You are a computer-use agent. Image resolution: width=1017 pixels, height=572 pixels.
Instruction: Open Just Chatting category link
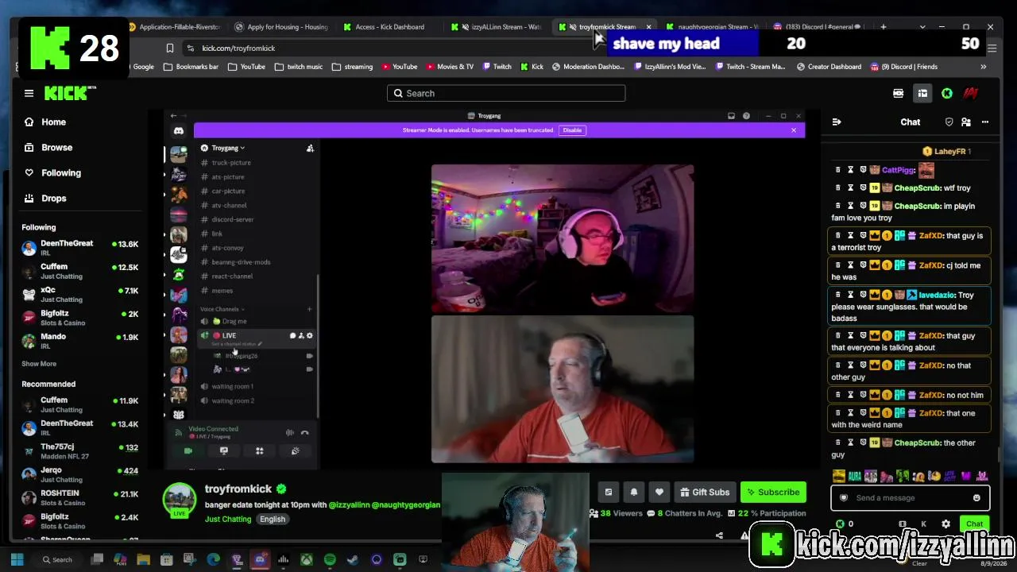click(x=228, y=519)
